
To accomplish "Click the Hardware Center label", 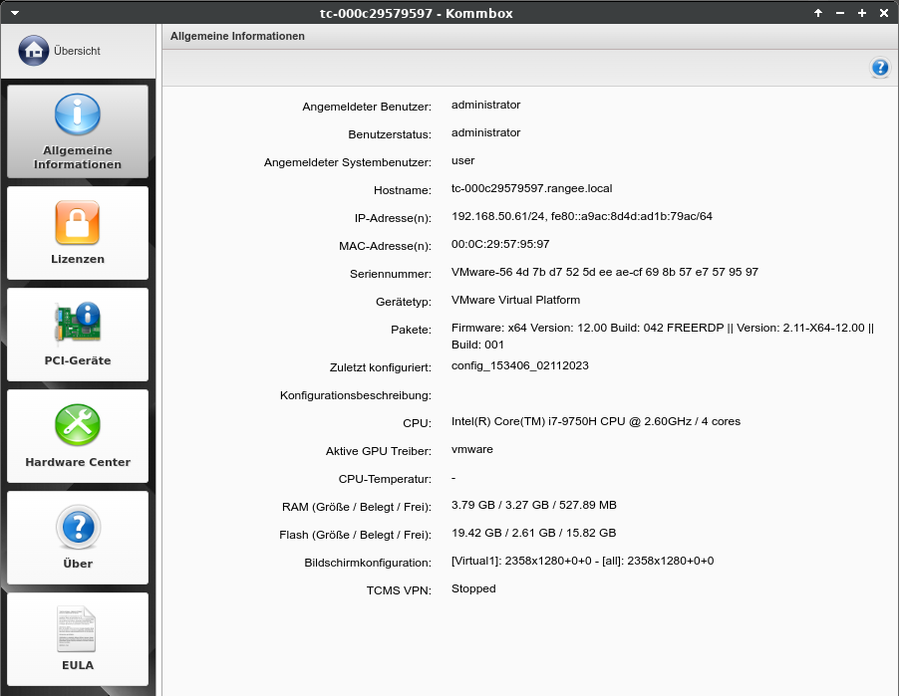I will pos(78,462).
